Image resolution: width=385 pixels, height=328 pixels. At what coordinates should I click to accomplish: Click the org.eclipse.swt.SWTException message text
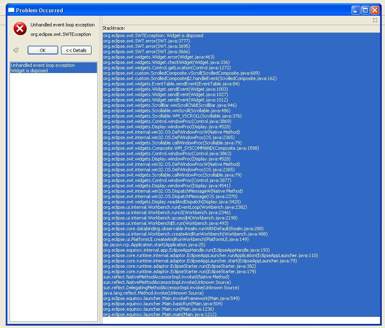coord(61,34)
